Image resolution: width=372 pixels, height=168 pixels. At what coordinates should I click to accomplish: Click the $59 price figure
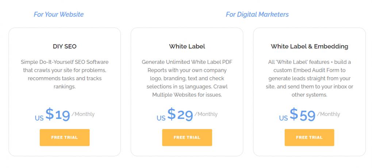pos(302,115)
